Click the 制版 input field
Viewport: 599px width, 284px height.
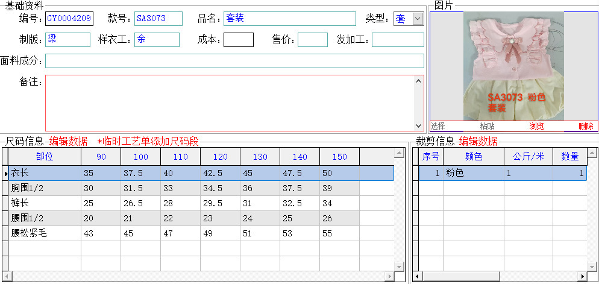point(67,40)
